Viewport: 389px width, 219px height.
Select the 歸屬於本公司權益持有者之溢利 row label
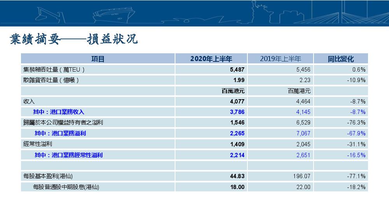click(x=63, y=123)
